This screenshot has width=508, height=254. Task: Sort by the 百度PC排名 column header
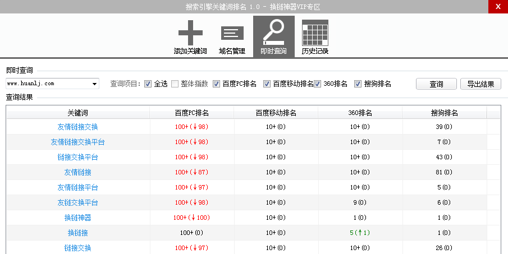pyautogui.click(x=191, y=113)
